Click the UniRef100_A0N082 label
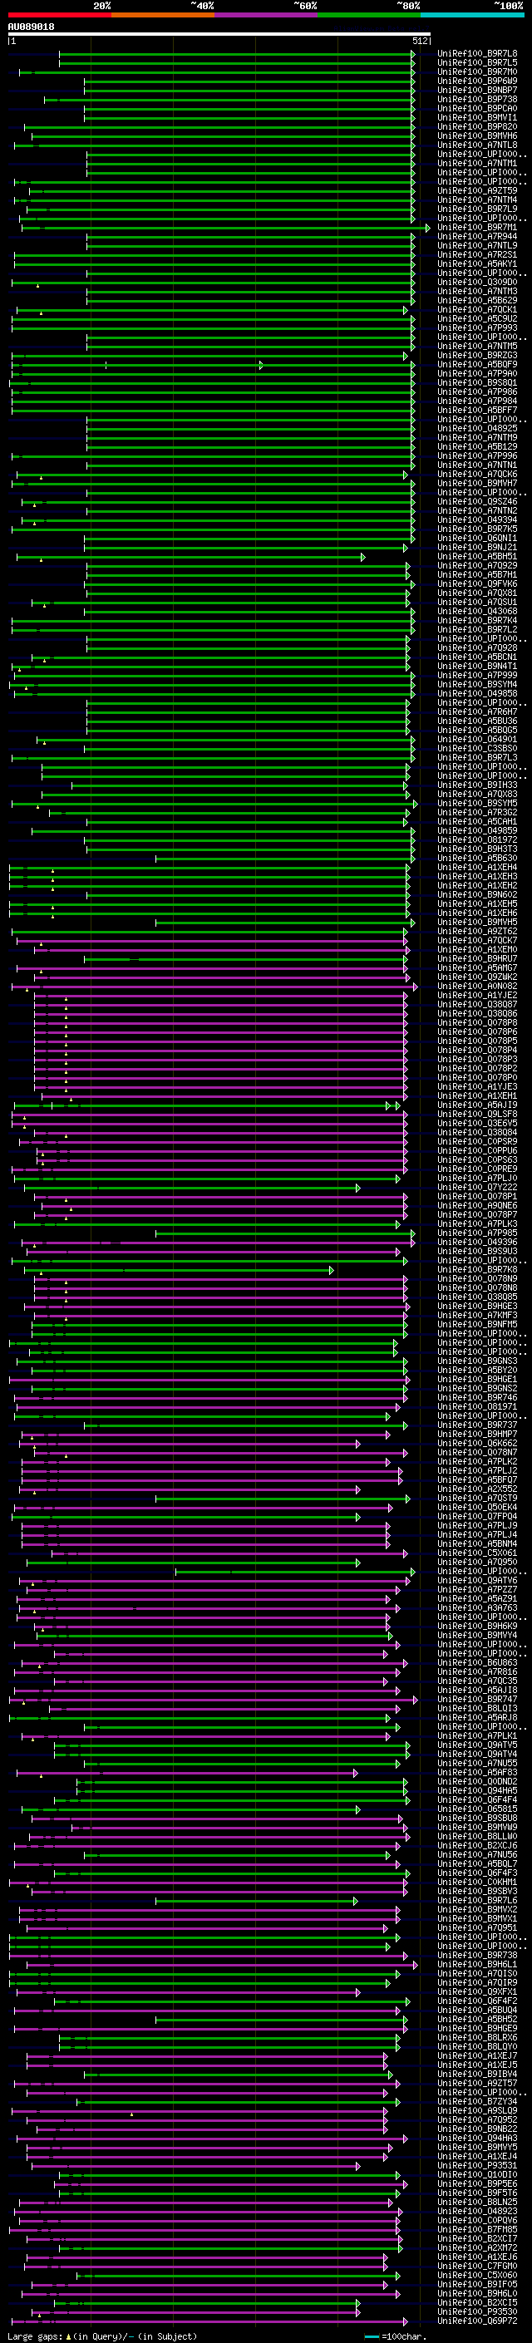 [477, 986]
